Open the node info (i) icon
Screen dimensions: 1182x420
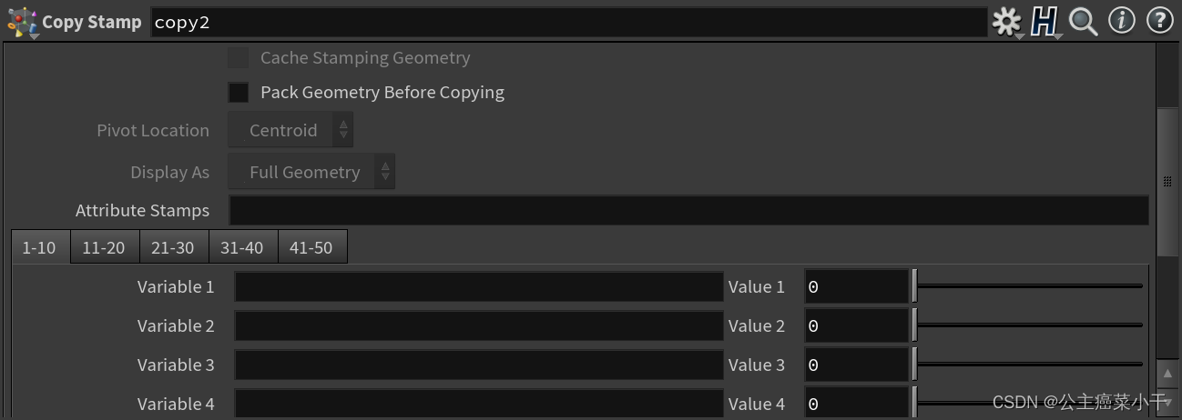pyautogui.click(x=1121, y=21)
